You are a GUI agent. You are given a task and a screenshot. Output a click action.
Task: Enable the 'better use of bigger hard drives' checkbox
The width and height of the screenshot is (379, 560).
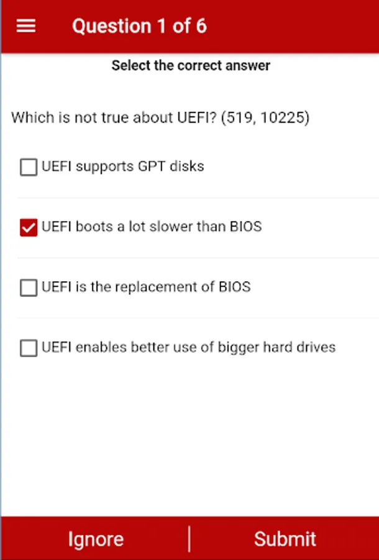29,348
